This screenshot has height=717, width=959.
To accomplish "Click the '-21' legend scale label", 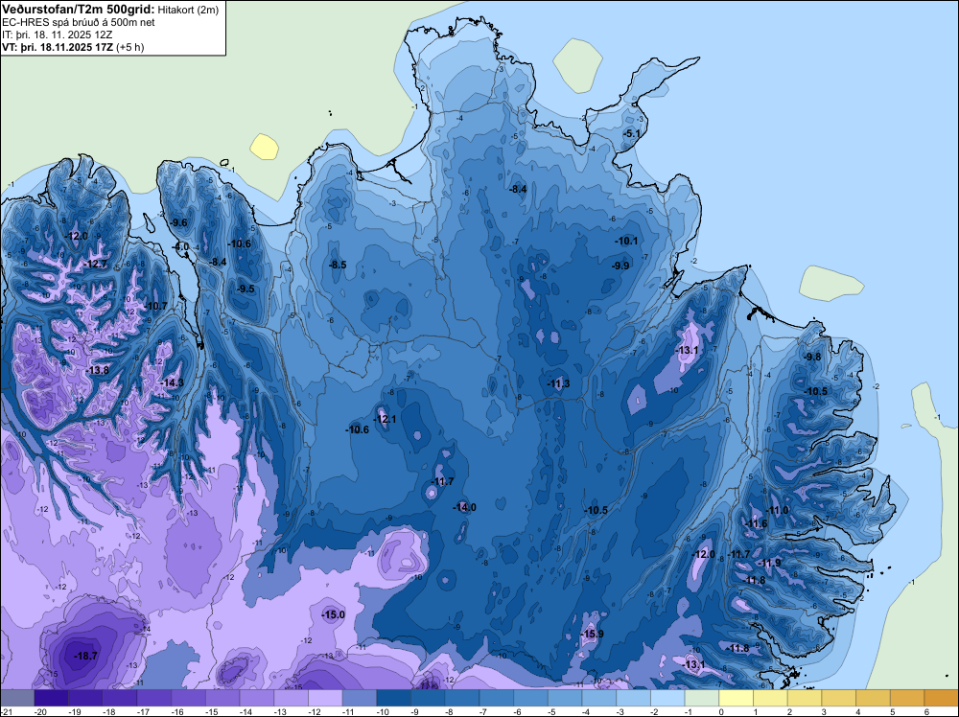I will pos(7,711).
